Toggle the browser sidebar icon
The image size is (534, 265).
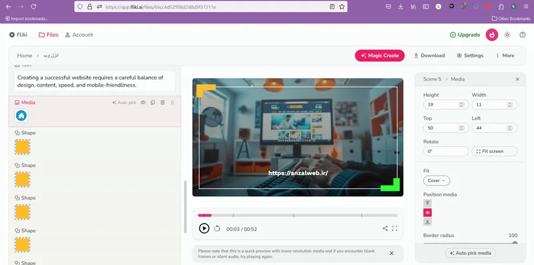pos(426,7)
